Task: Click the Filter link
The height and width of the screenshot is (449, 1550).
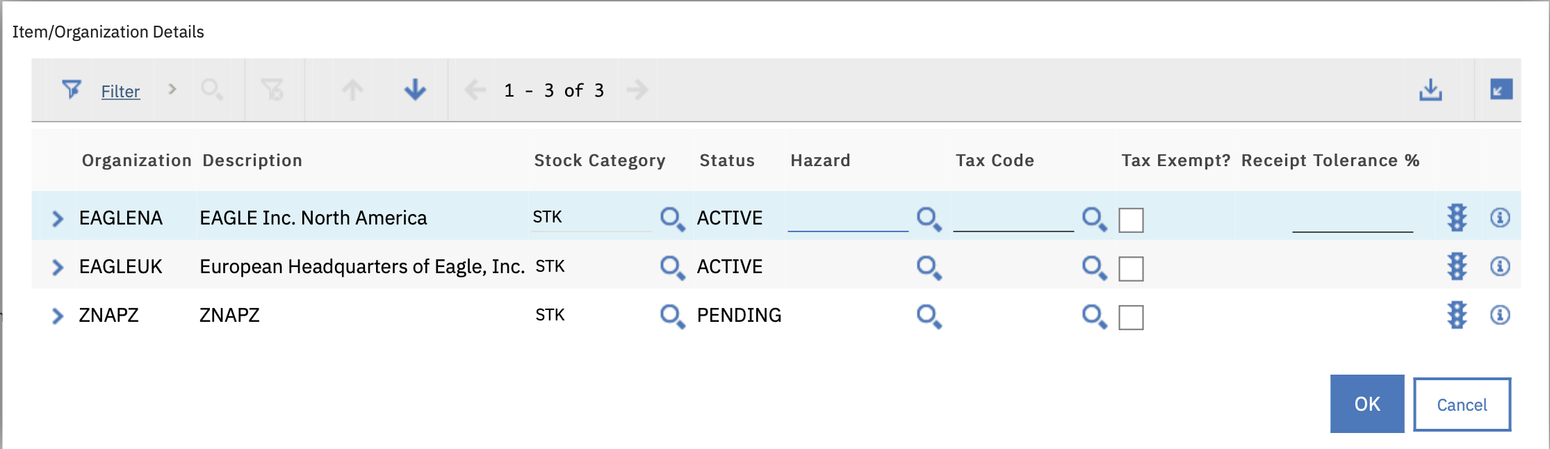Action: pos(120,91)
